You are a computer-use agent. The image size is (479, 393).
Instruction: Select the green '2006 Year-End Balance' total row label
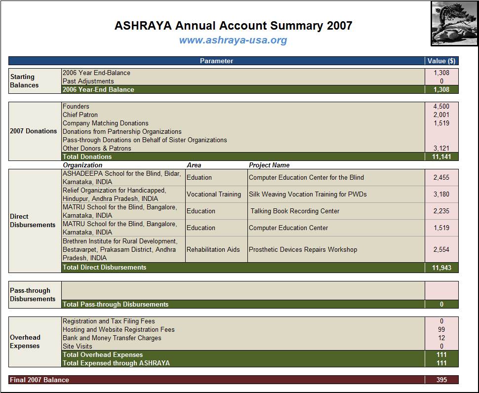tap(98, 89)
